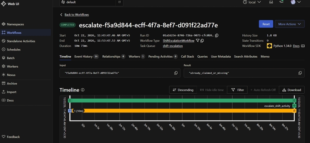Copy the Run ID
This screenshot has height=143, width=310.
pyautogui.click(x=217, y=36)
